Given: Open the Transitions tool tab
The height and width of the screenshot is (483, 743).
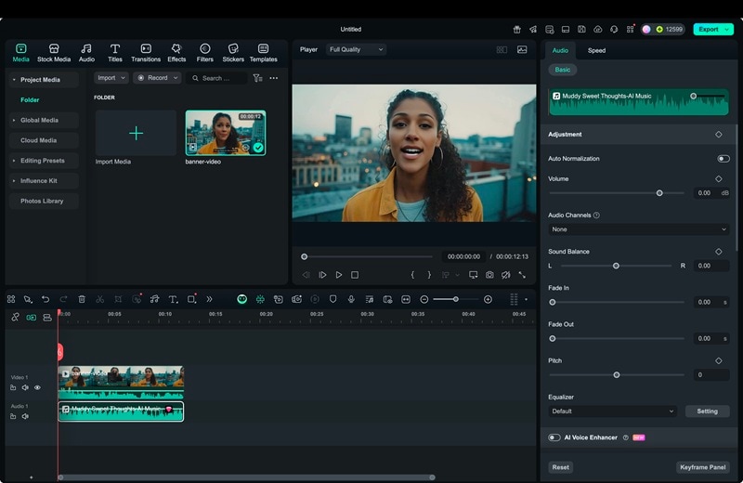Looking at the screenshot, I should (146, 52).
